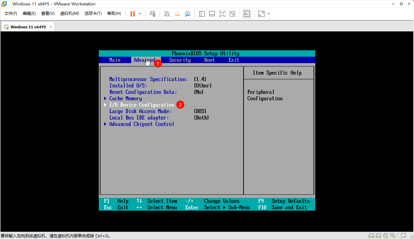Send Ctrl+Alt+Del to the virtual machine
Image resolution: width=414 pixels, height=239 pixels.
point(153,14)
